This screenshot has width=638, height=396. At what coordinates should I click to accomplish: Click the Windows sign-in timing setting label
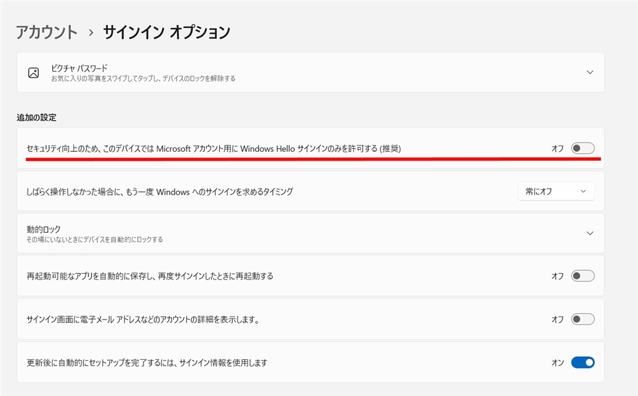point(159,192)
